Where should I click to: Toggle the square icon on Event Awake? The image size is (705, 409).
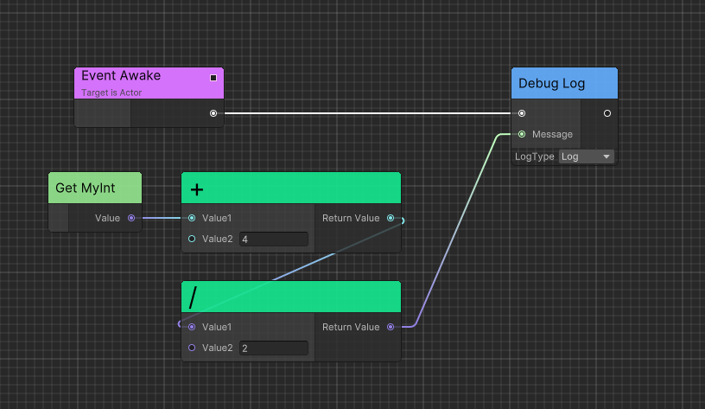[213, 78]
